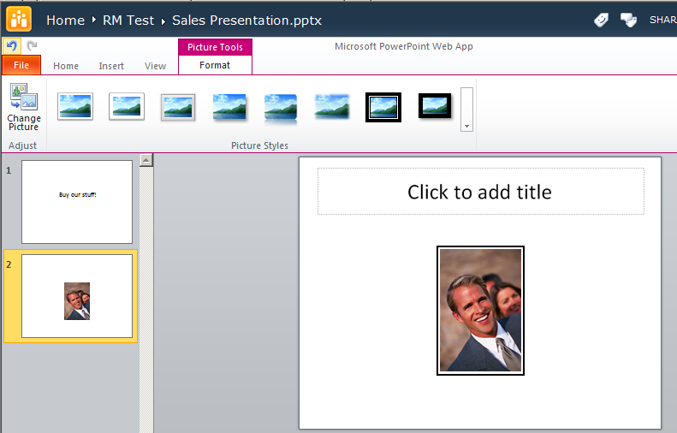
Task: Switch to the Insert ribbon tab
Action: 111,66
